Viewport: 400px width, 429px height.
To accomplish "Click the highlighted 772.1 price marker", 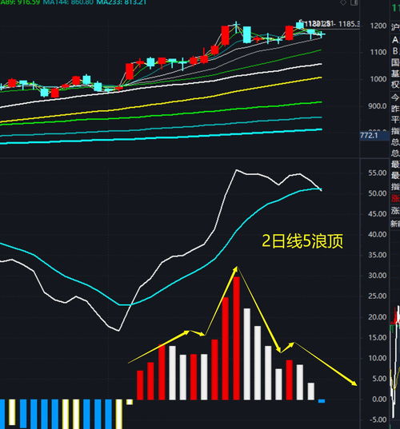I will pyautogui.click(x=374, y=136).
